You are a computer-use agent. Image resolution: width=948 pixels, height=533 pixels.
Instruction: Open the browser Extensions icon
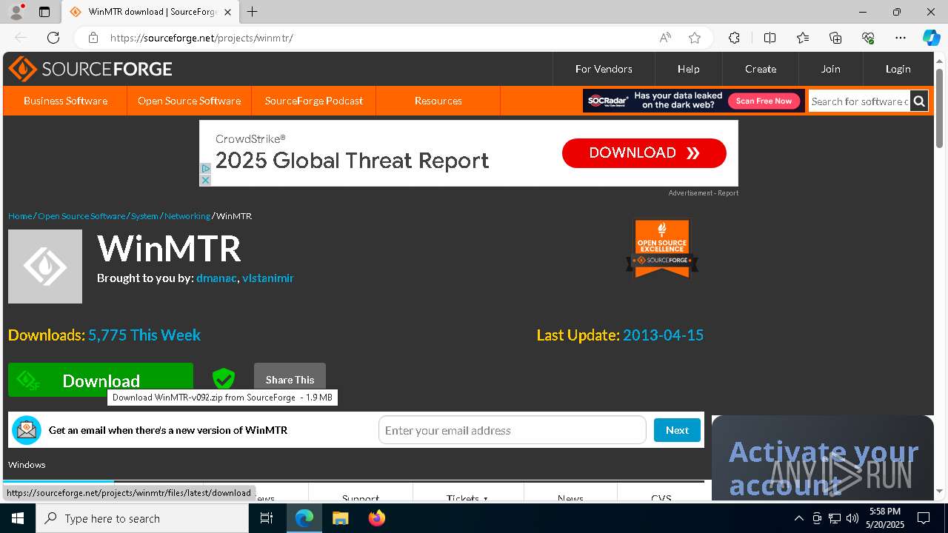(x=734, y=38)
